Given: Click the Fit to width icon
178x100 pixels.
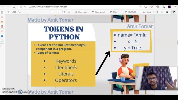Looking at the screenshot, I should click(x=69, y=12).
